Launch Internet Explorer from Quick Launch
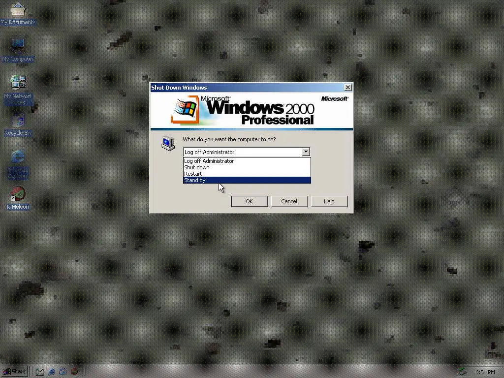The image size is (504, 378). tap(51, 372)
